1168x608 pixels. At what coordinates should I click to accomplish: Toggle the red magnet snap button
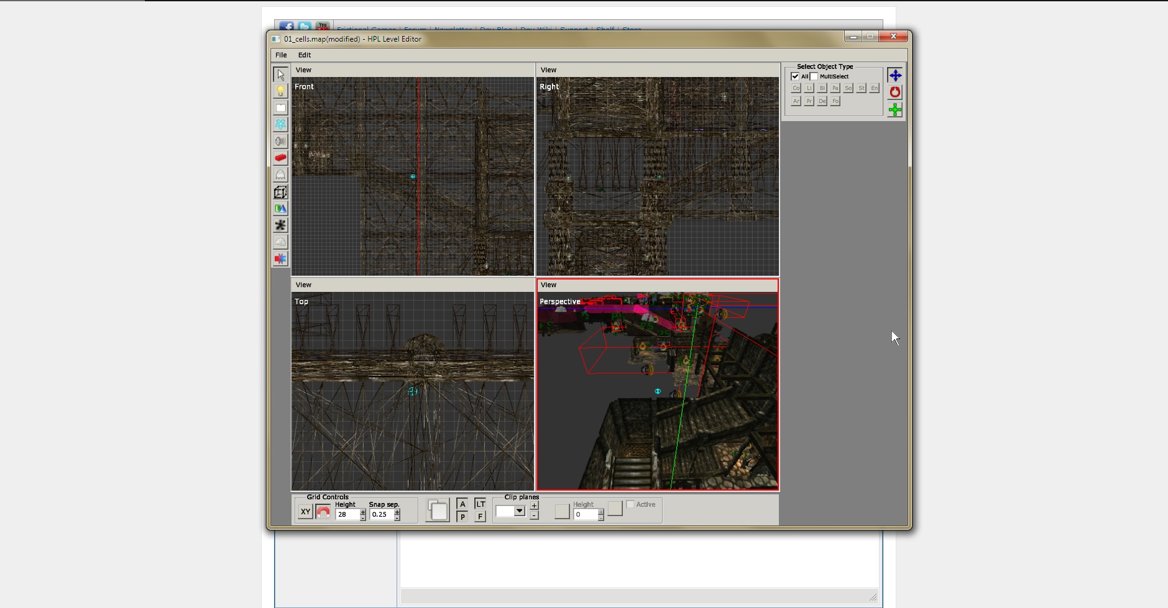(323, 512)
